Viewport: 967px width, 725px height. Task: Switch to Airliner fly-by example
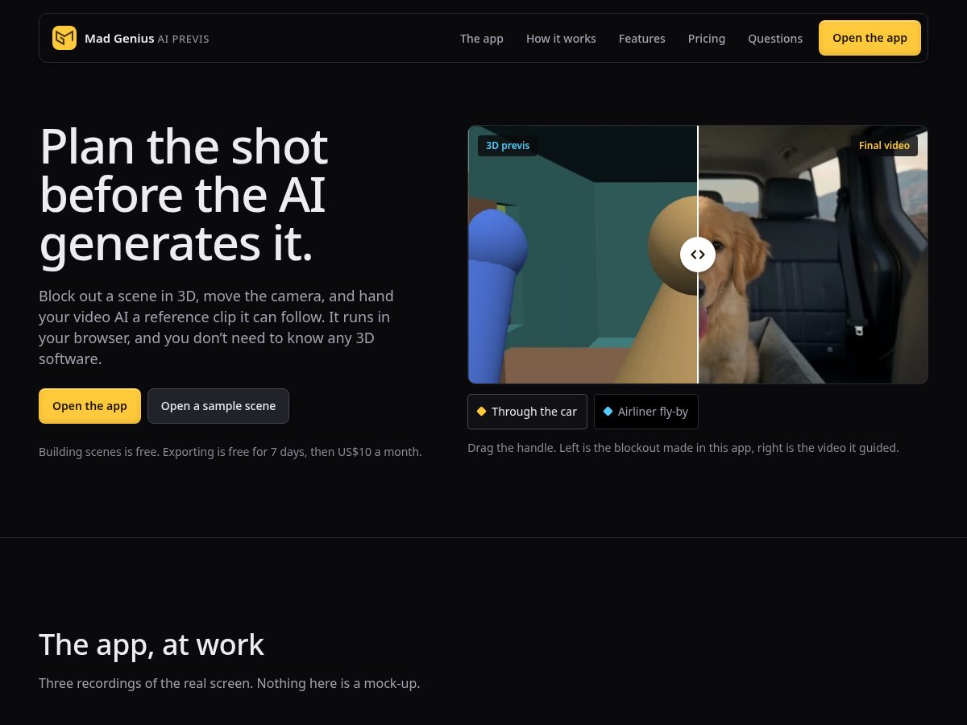pyautogui.click(x=646, y=412)
